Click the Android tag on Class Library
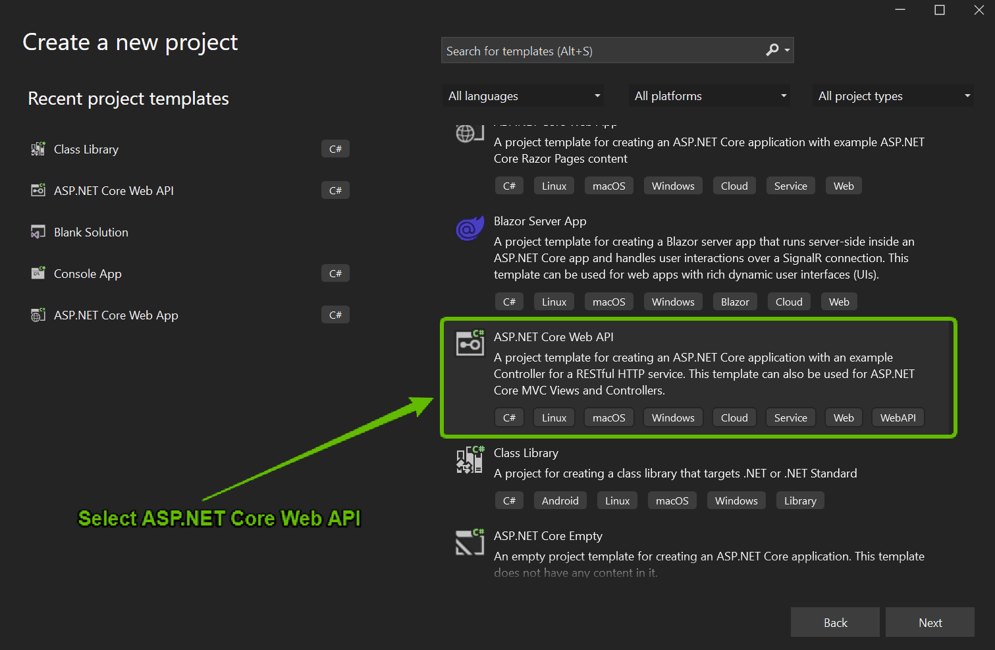Image resolution: width=995 pixels, height=650 pixels. coord(560,501)
